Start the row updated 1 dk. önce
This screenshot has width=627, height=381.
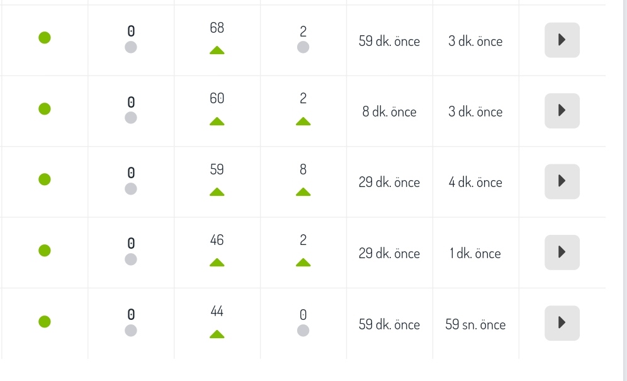pyautogui.click(x=562, y=252)
